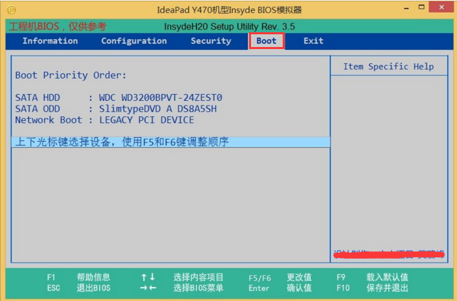The height and width of the screenshot is (301, 457).
Task: Click the InsydeH20 Setup Utility title text
Action: [230, 27]
